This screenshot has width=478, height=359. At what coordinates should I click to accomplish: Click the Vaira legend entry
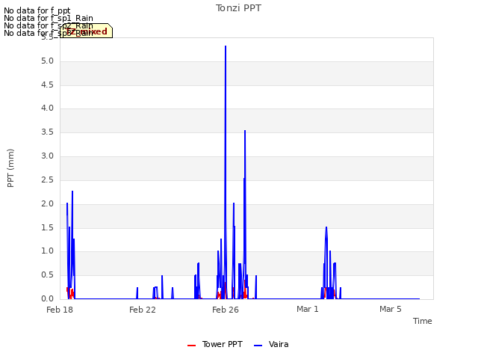point(271,344)
